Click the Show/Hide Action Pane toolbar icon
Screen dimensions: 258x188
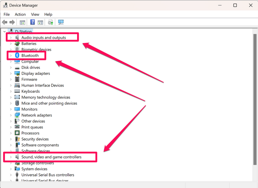click(40, 22)
